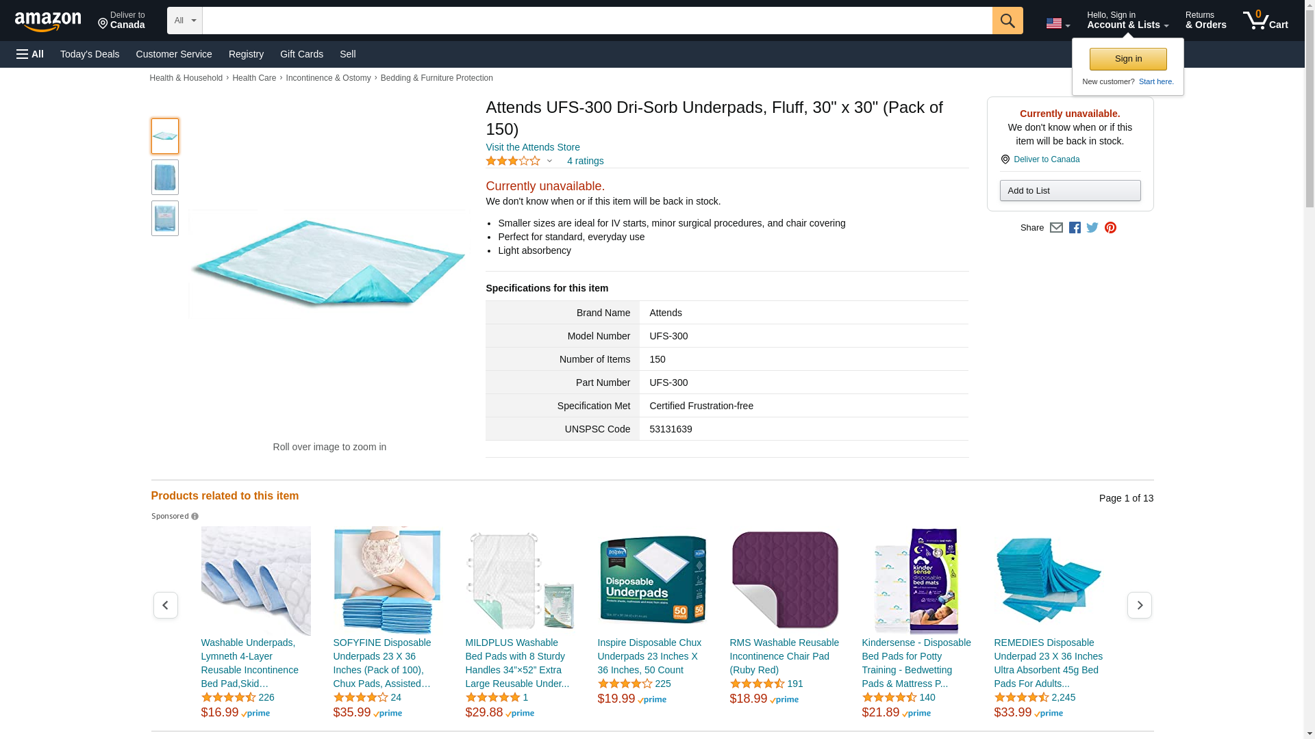Open the shopping cart

(x=1265, y=21)
